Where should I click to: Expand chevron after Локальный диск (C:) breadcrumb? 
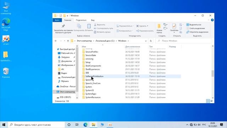116,41
